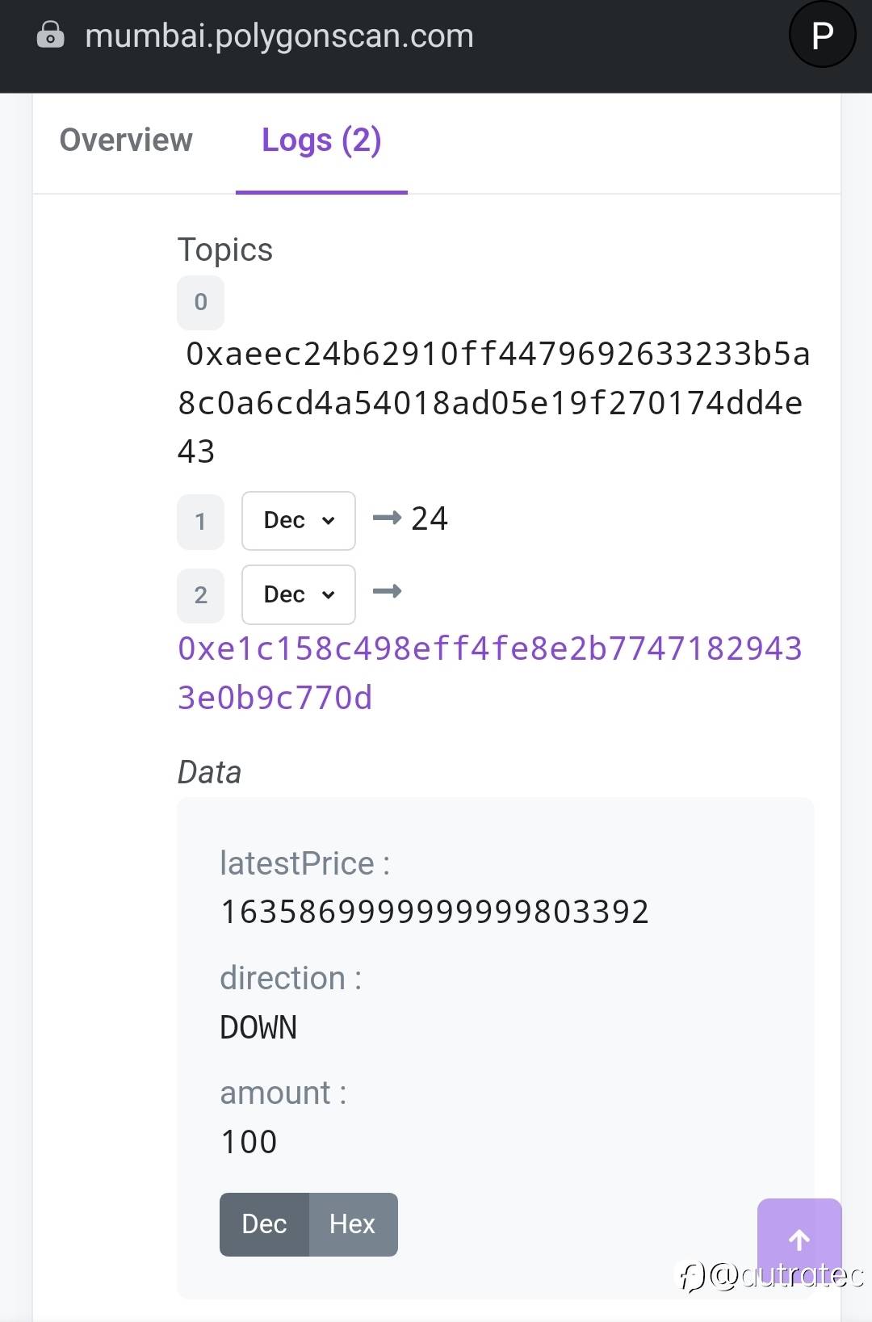Tap the mumbai.polygonscan.com address bar
The width and height of the screenshot is (872, 1322).
279,36
